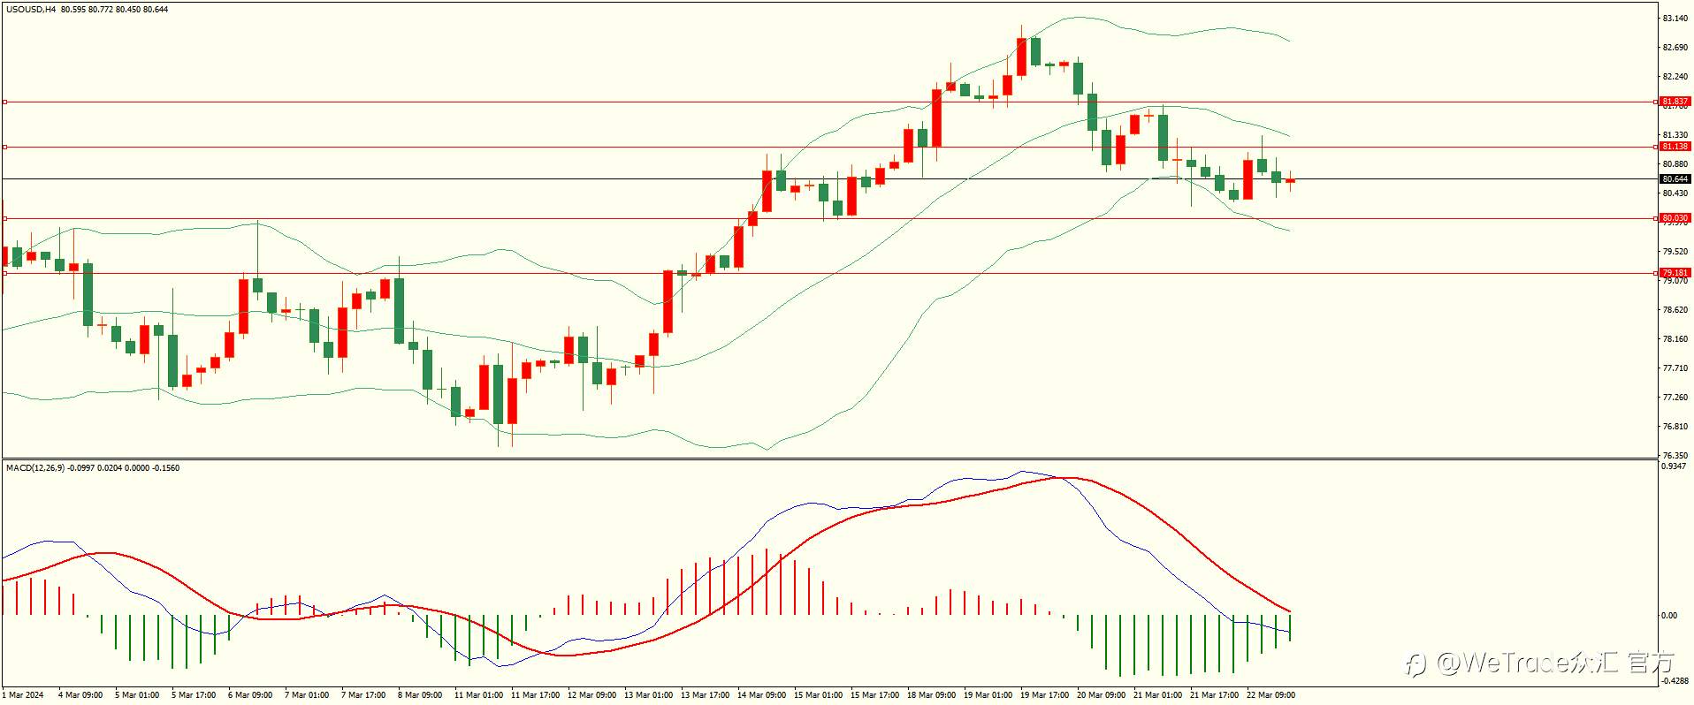Click the '8 Mar 09:00' time label
The height and width of the screenshot is (705, 1694).
pos(420,695)
